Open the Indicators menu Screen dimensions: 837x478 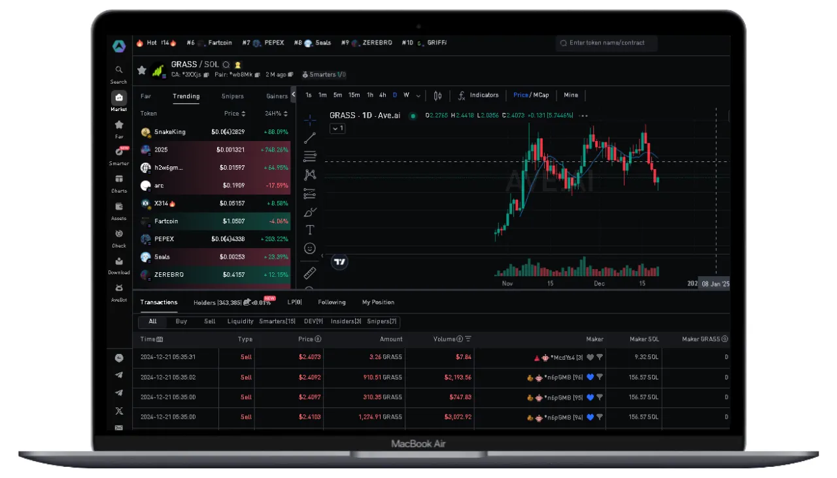[x=478, y=95]
